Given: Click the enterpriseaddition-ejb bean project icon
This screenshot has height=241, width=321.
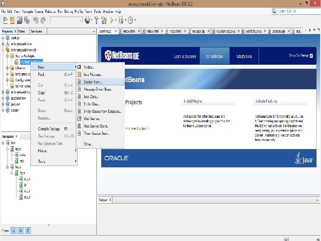Looking at the screenshot, I should (x=8, y=50).
